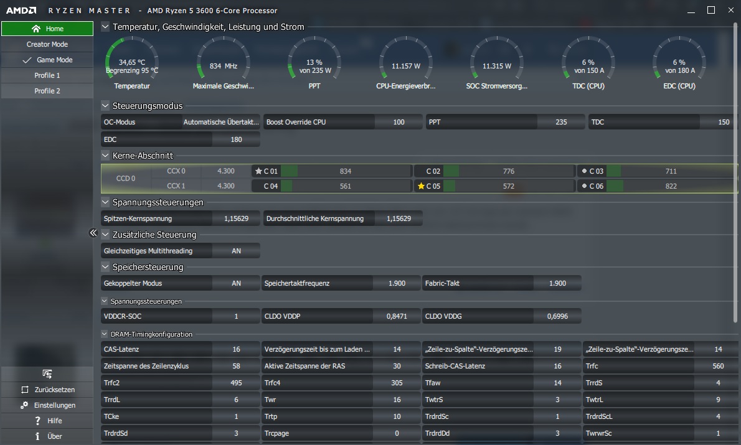Collapse the upper Spannungssteuerungen section

pos(105,202)
